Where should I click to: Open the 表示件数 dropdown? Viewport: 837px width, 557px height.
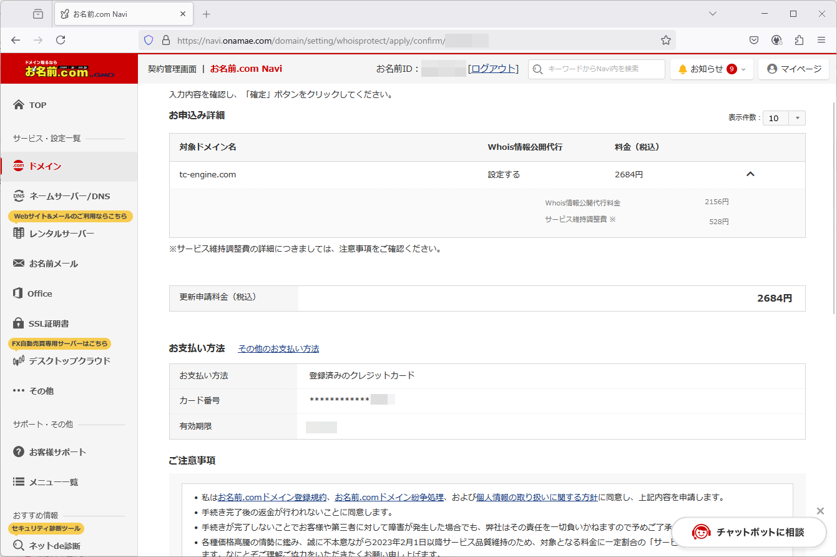point(783,118)
